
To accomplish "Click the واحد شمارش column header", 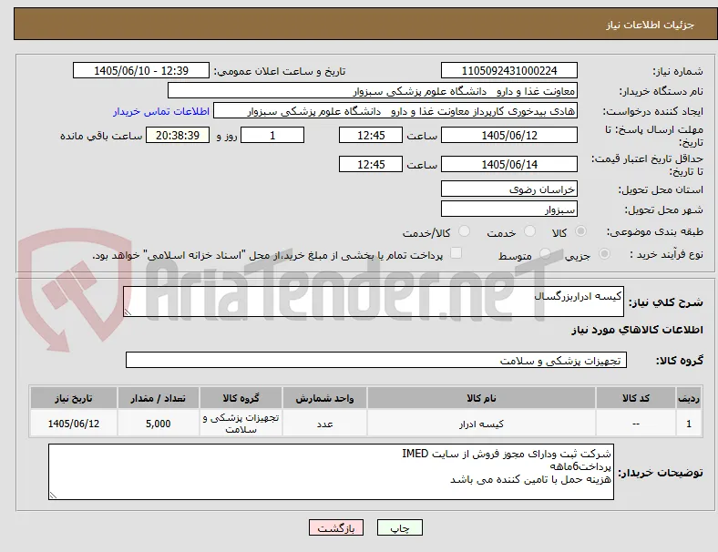I will pyautogui.click(x=324, y=398).
